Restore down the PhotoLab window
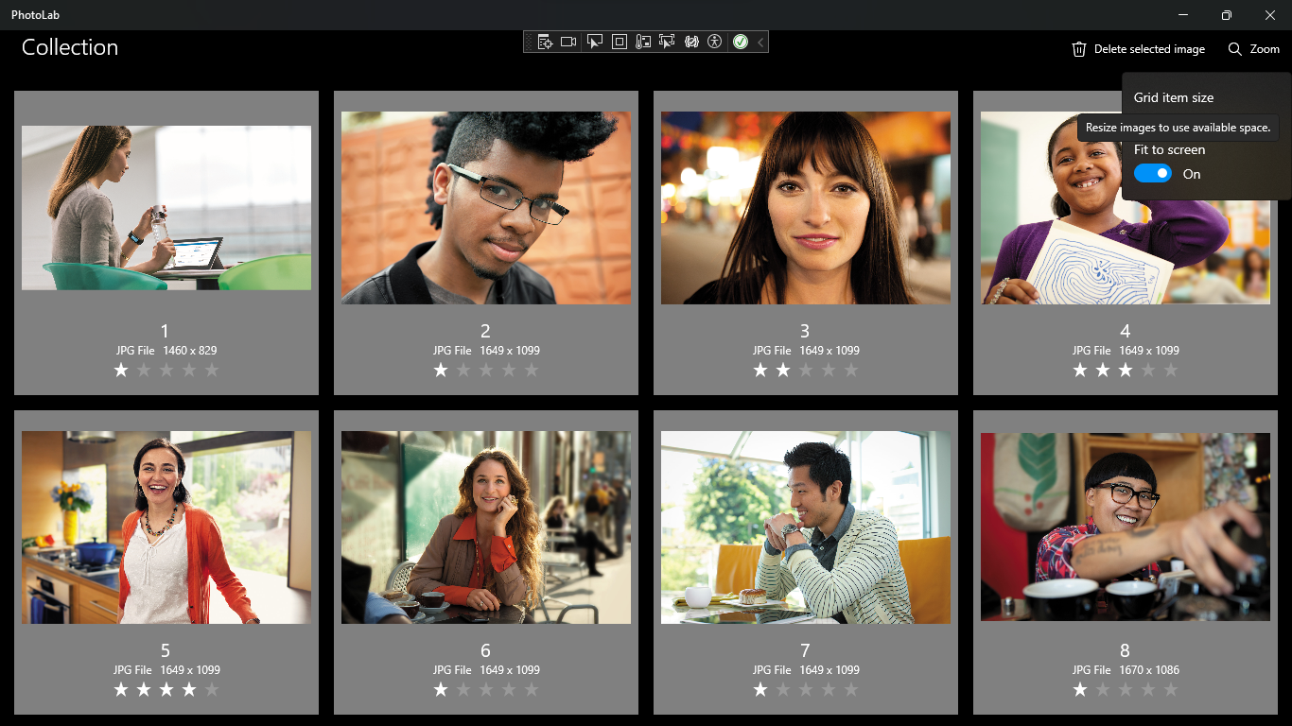This screenshot has width=1292, height=726. pos(1227,15)
